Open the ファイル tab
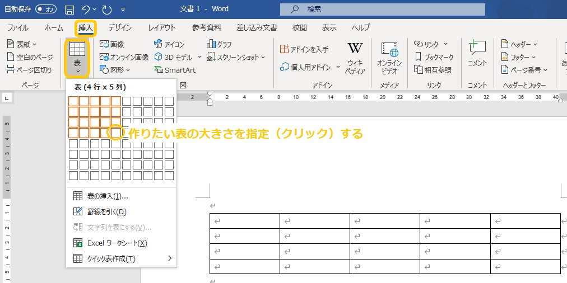Image resolution: width=567 pixels, height=283 pixels. click(18, 27)
